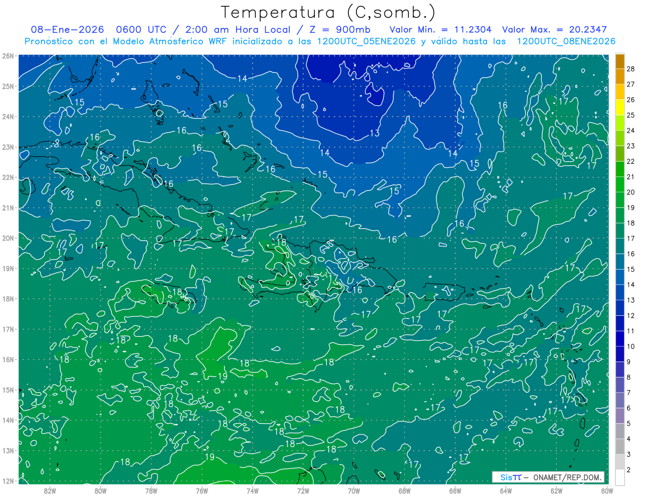The width and height of the screenshot is (645, 498).
Task: Select the date text '08-Ene-2026'
Action: (68, 30)
